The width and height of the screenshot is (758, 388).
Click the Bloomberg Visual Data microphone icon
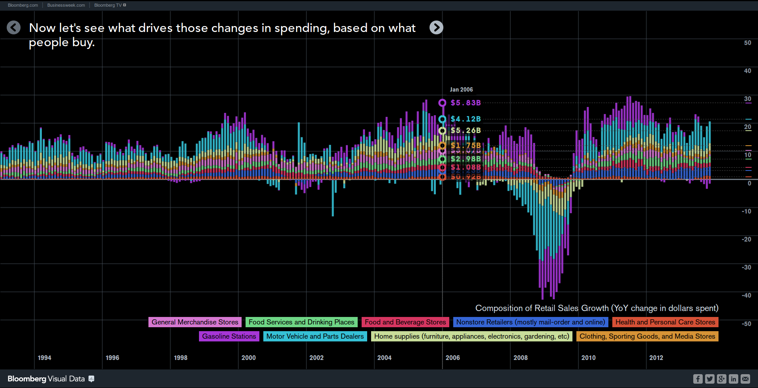click(91, 379)
